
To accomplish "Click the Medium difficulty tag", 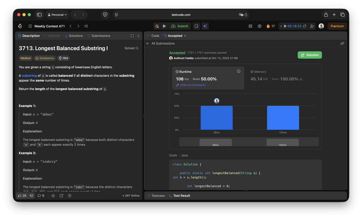I will [x=26, y=58].
